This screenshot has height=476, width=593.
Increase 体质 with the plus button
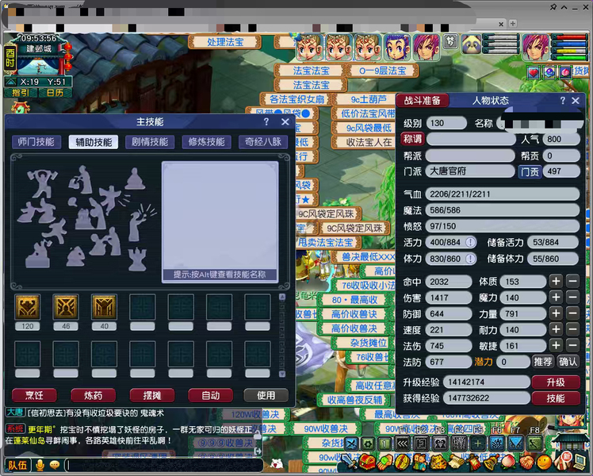point(556,282)
